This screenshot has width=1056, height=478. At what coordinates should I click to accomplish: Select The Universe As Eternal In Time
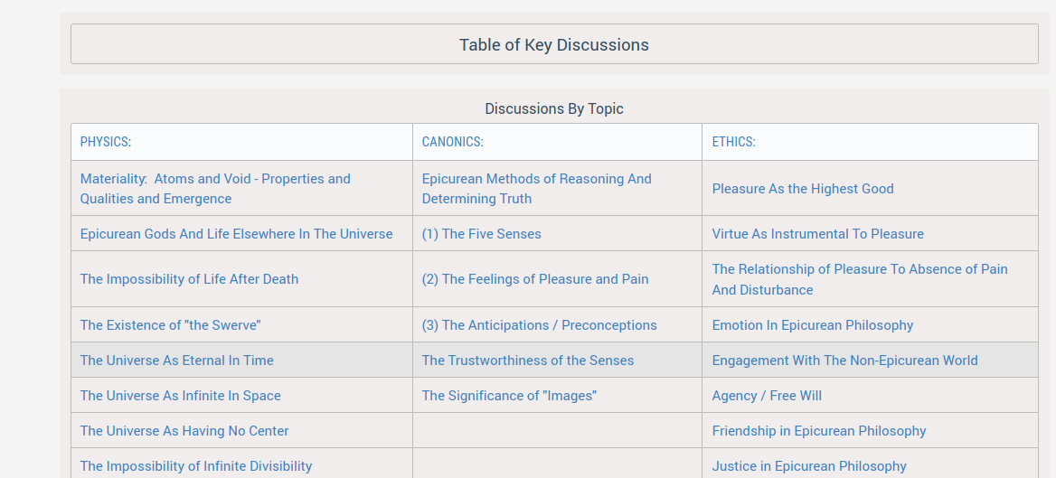(x=176, y=361)
